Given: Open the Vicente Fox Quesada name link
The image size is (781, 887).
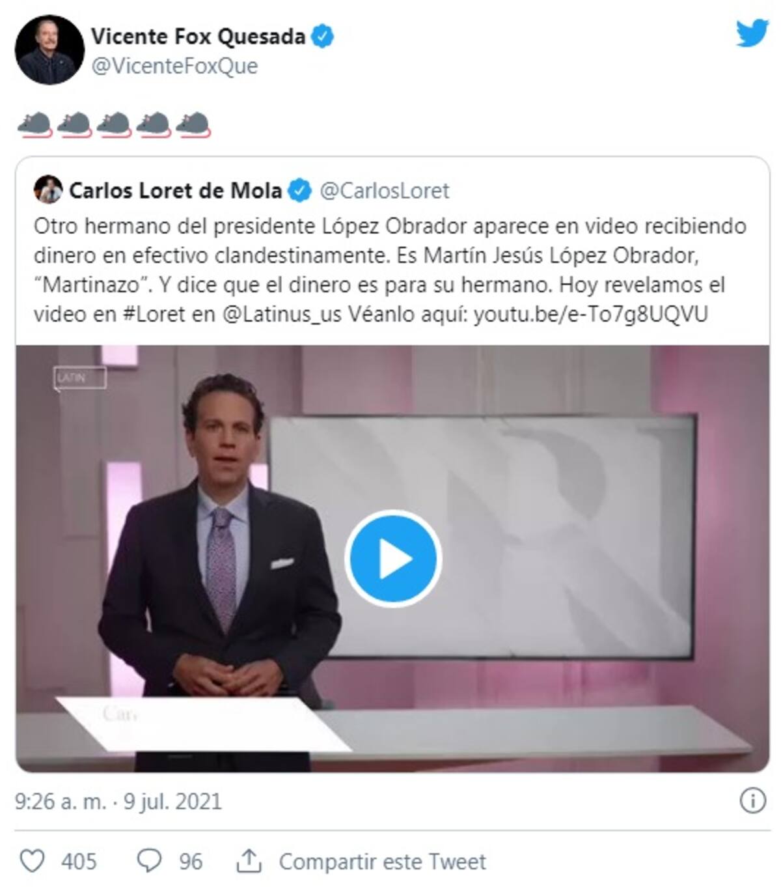Looking at the screenshot, I should pos(198,36).
